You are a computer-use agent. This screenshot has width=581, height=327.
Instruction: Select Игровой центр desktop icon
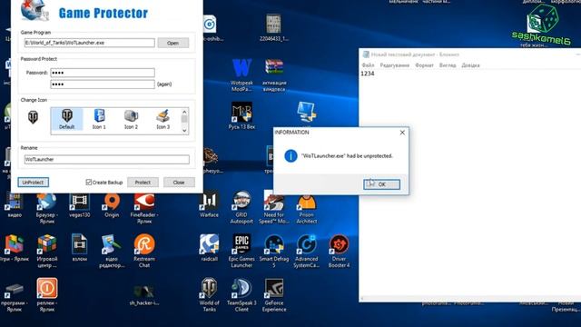(x=46, y=251)
